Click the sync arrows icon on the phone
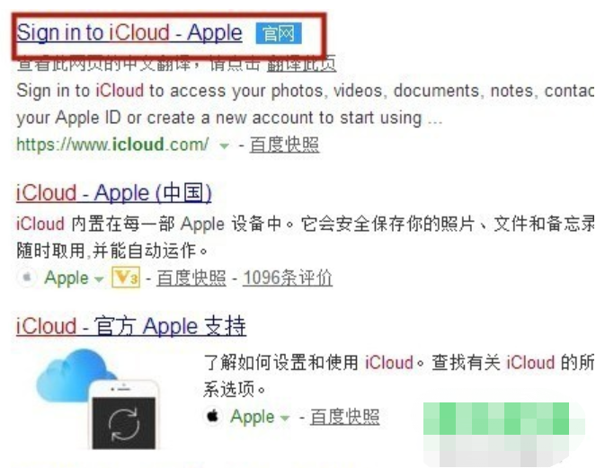Screen dimensions: 596x468 [x=124, y=424]
